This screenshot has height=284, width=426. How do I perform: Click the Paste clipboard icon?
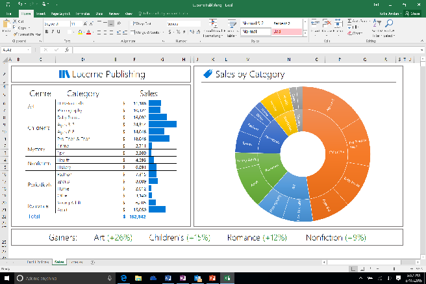tap(5, 25)
